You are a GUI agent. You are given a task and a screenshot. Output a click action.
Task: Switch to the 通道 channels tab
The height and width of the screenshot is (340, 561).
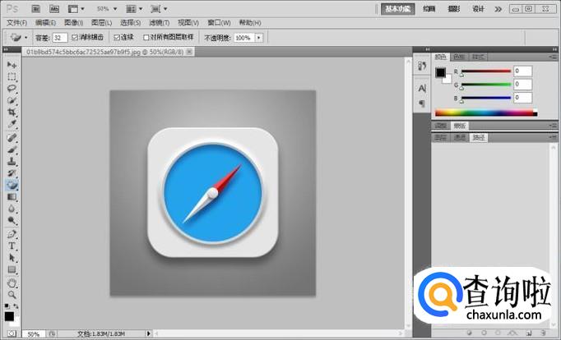[459, 137]
